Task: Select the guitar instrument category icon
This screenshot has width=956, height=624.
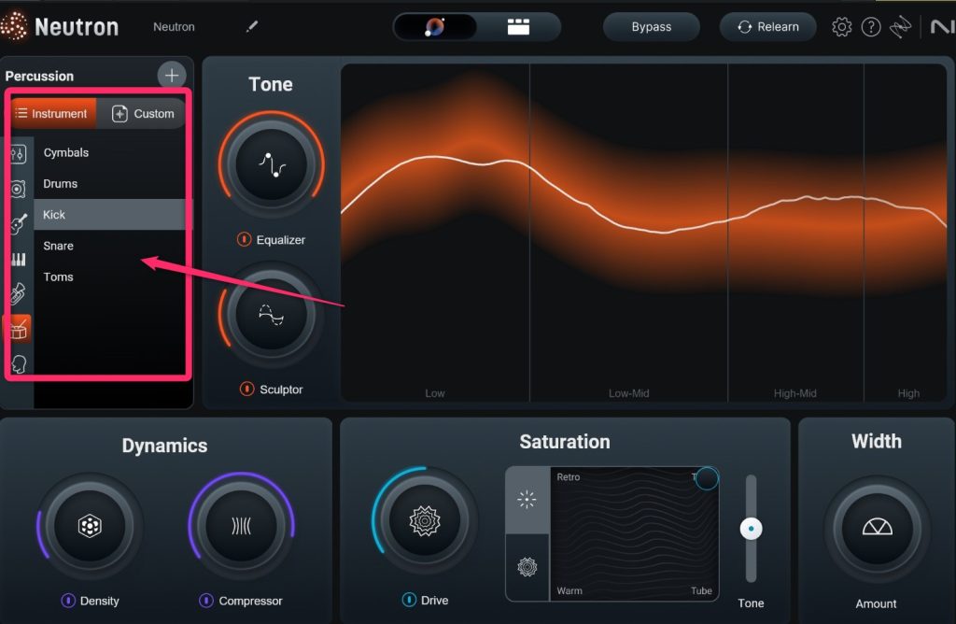Action: tap(19, 224)
